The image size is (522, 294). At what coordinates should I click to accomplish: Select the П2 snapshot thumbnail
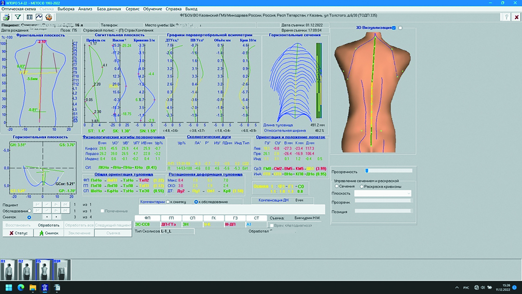click(x=26, y=270)
